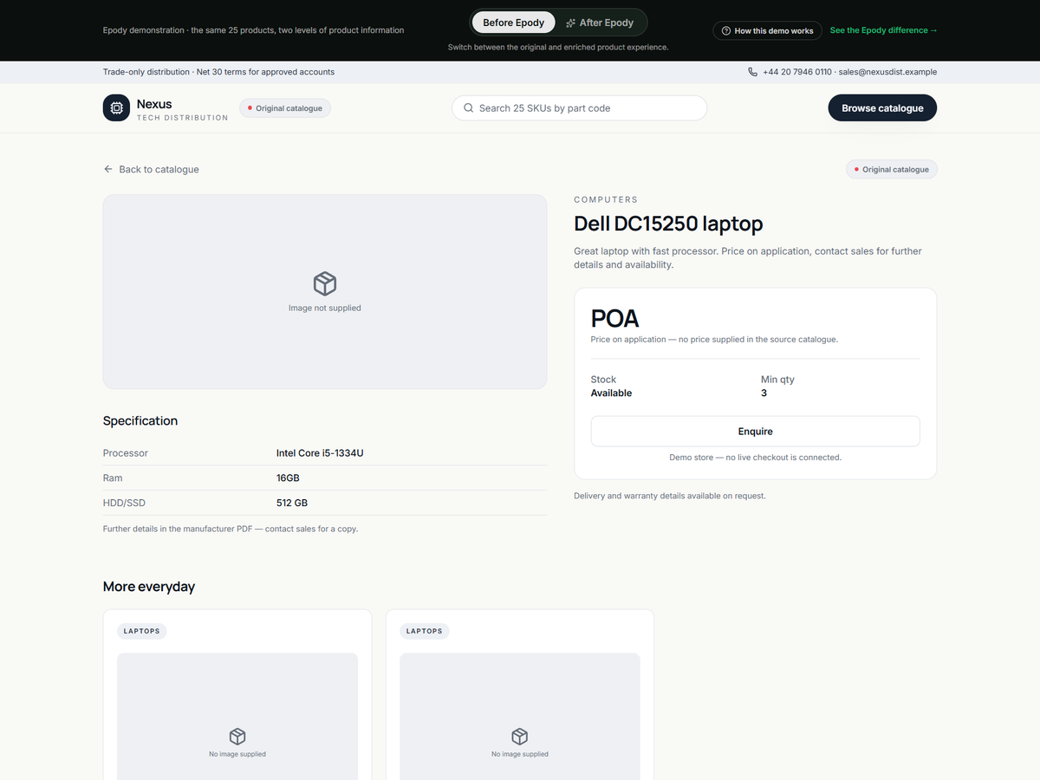The width and height of the screenshot is (1040, 780).
Task: Click the Specification heading
Action: [140, 421]
